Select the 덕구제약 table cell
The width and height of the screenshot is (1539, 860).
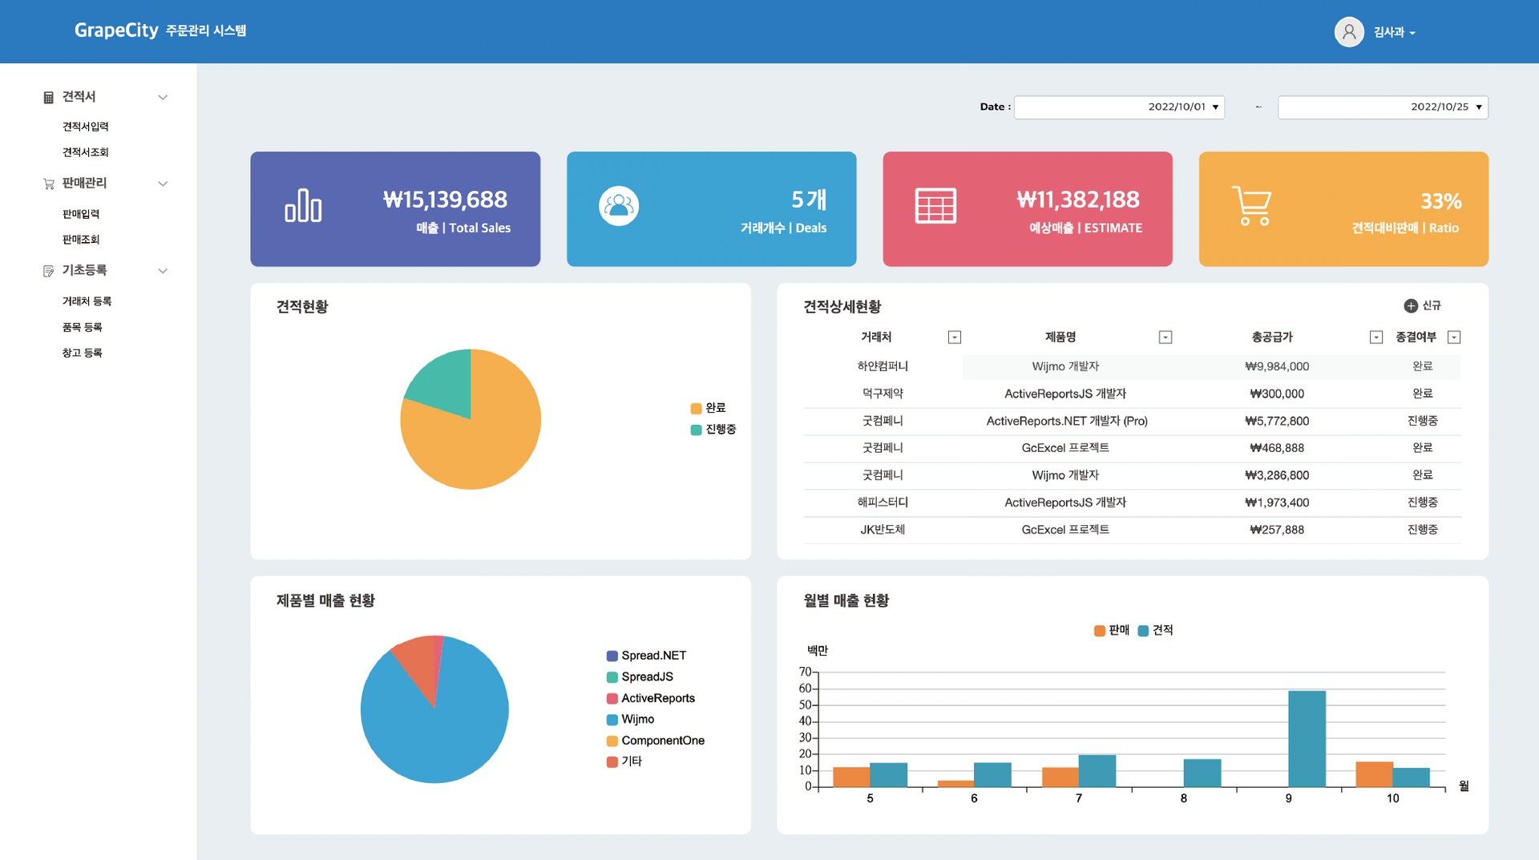point(883,394)
